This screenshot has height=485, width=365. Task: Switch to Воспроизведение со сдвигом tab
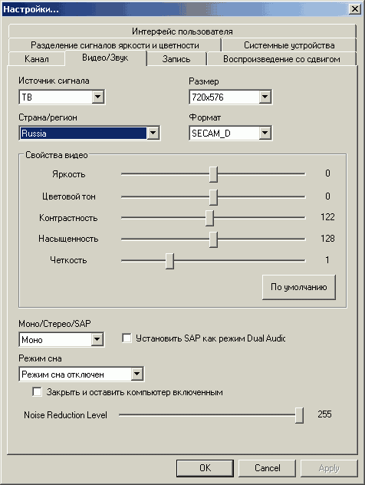(281, 59)
